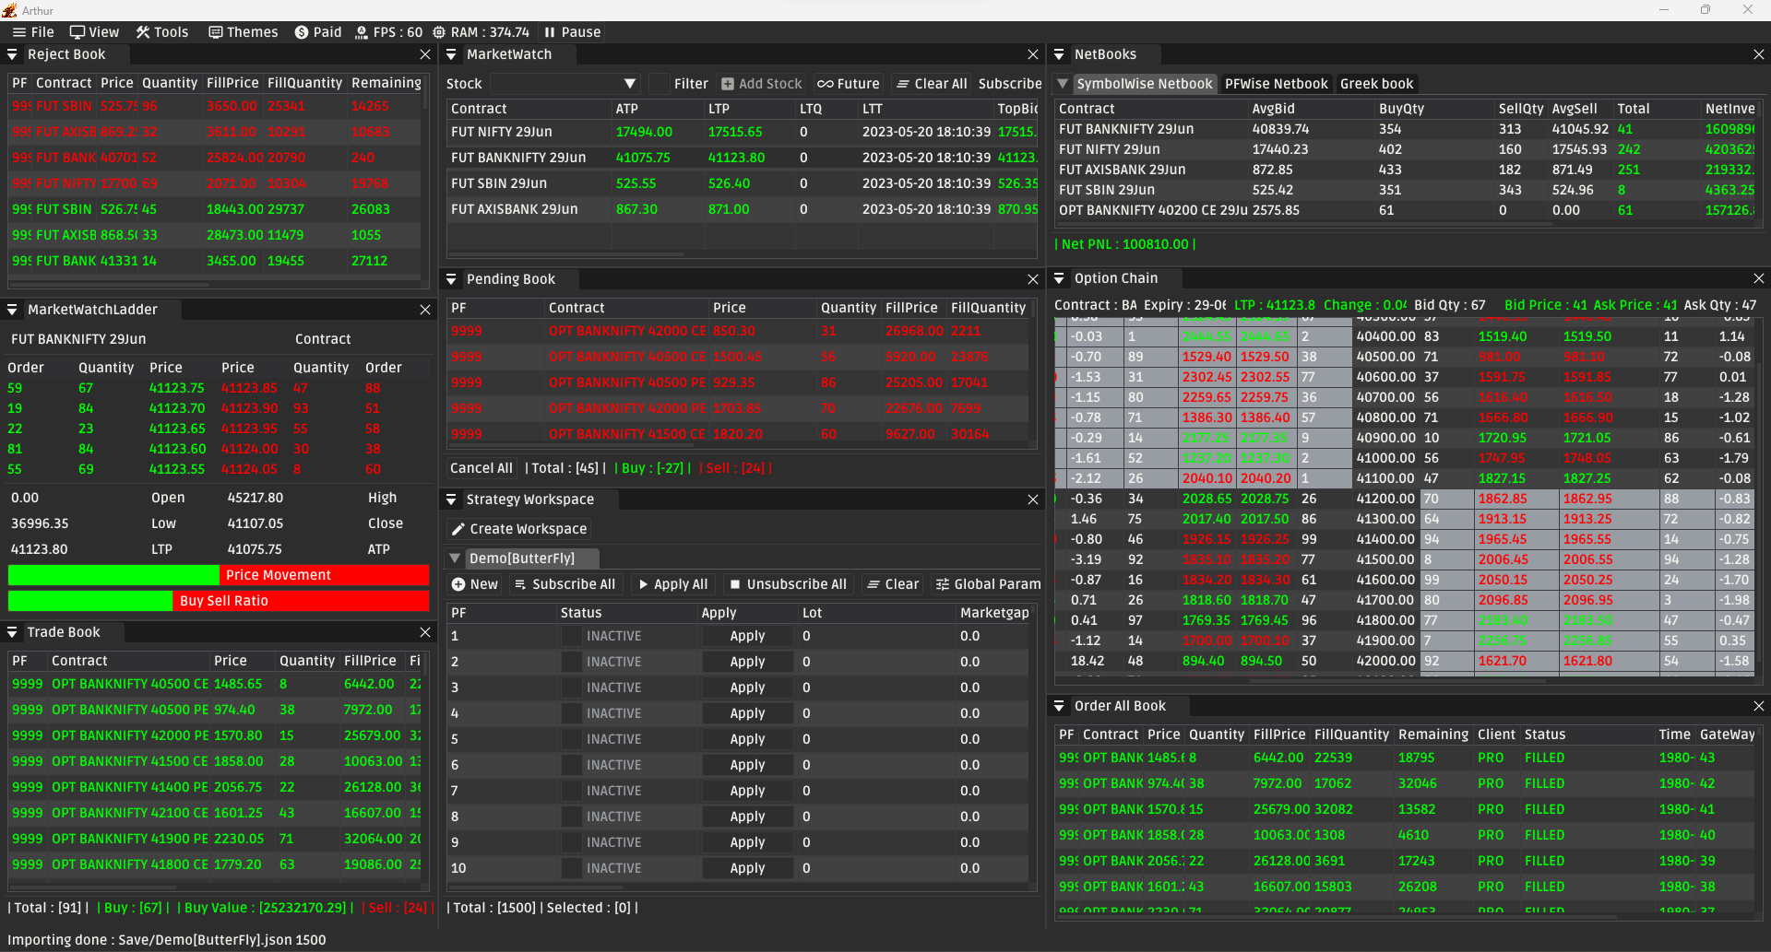Open the Themes menu
1771x952 pixels.
tap(244, 32)
